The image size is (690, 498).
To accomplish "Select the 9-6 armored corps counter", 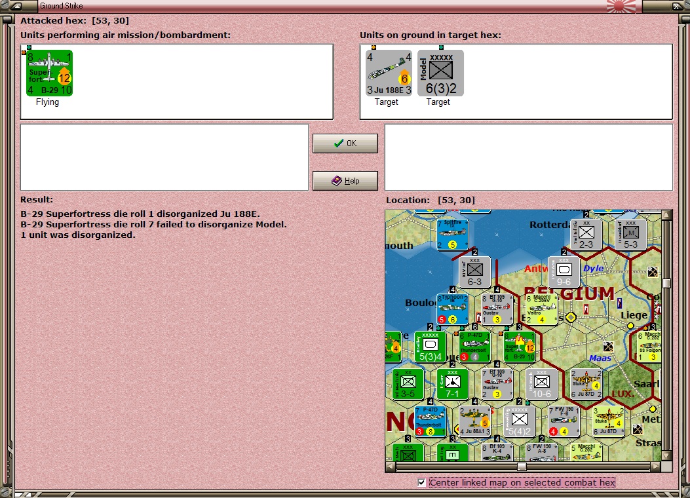I will click(x=564, y=272).
